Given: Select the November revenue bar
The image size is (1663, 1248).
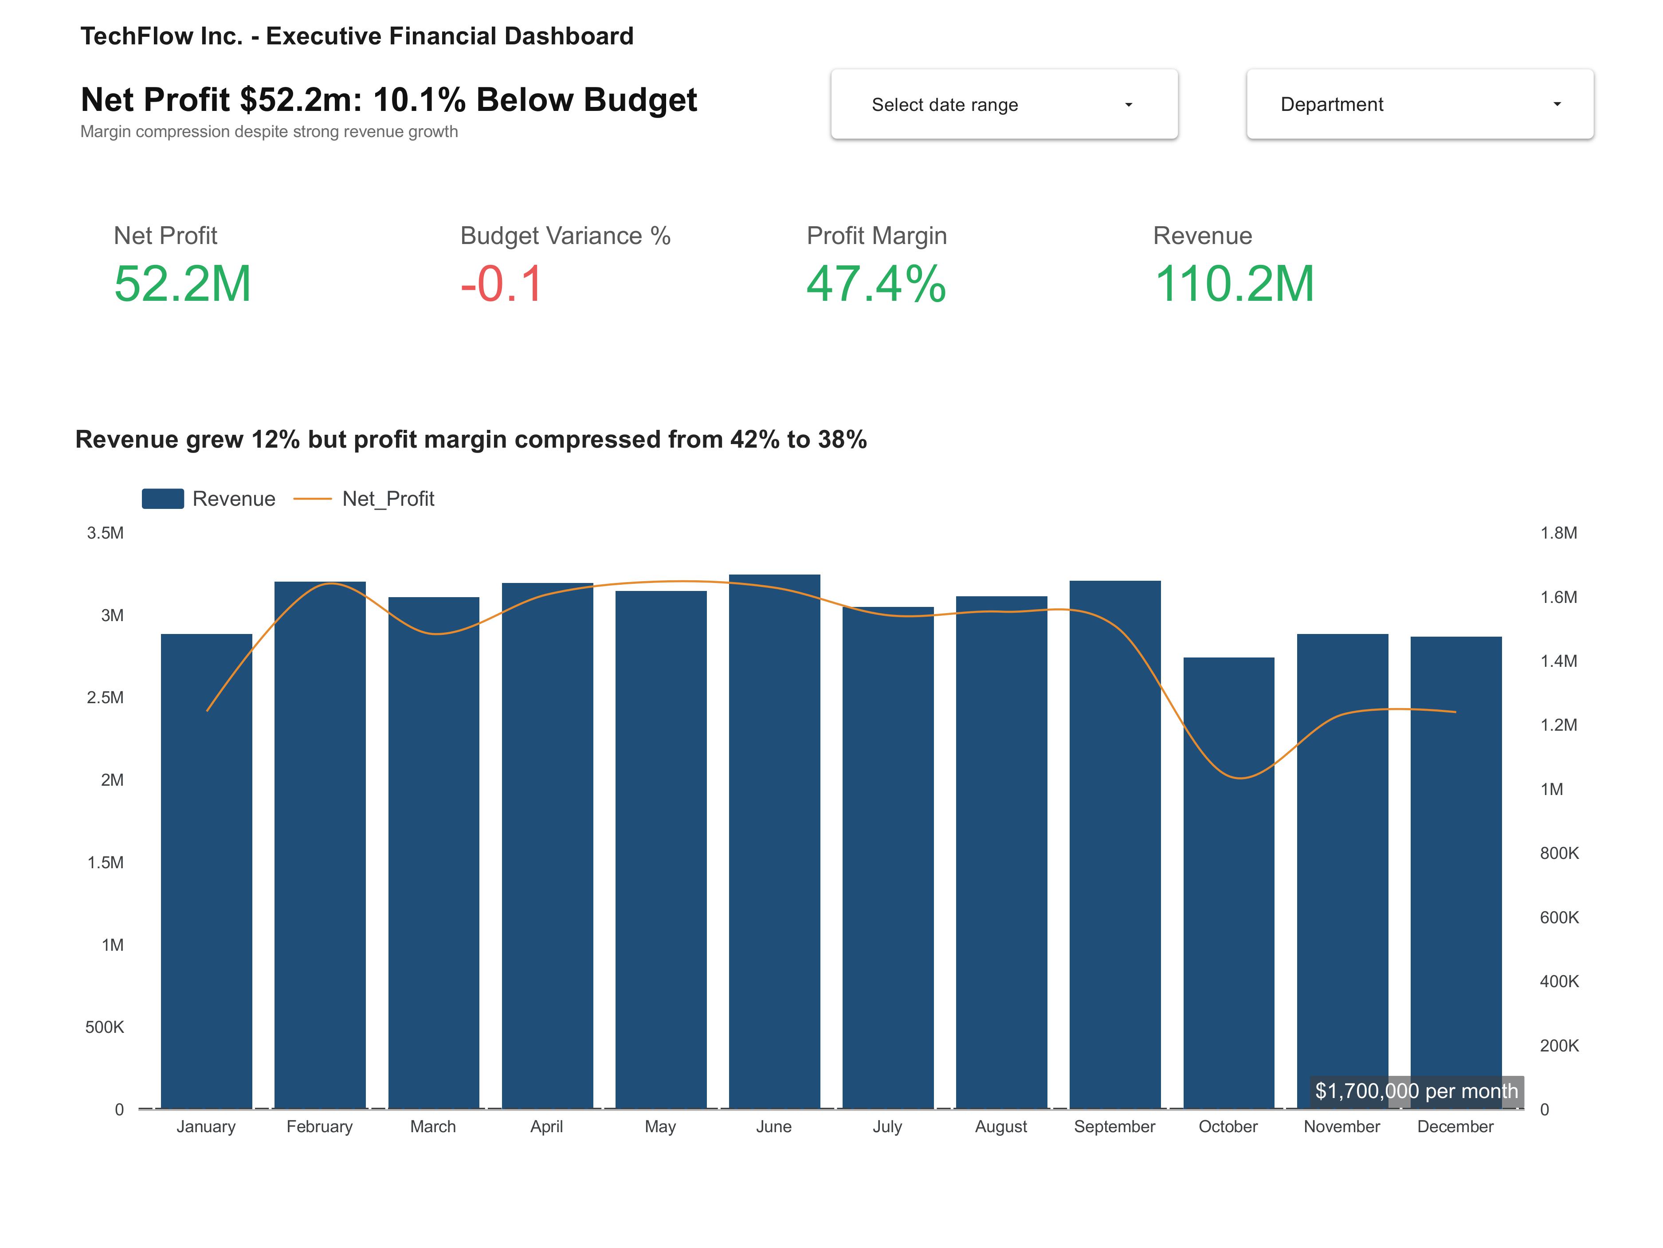Looking at the screenshot, I should [x=1342, y=871].
